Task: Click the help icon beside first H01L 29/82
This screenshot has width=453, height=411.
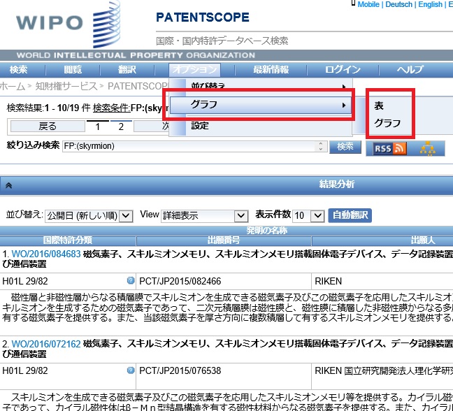Action: 131,280
